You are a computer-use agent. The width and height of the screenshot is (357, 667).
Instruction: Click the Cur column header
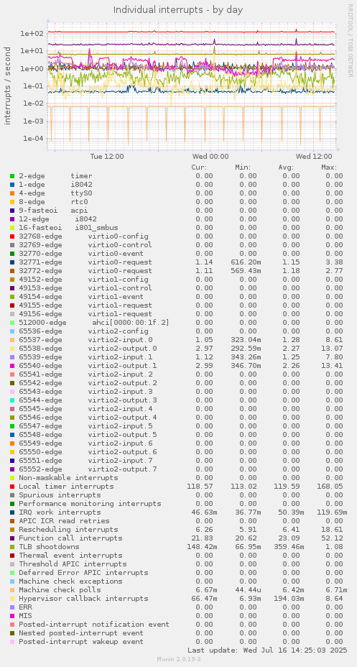199,167
